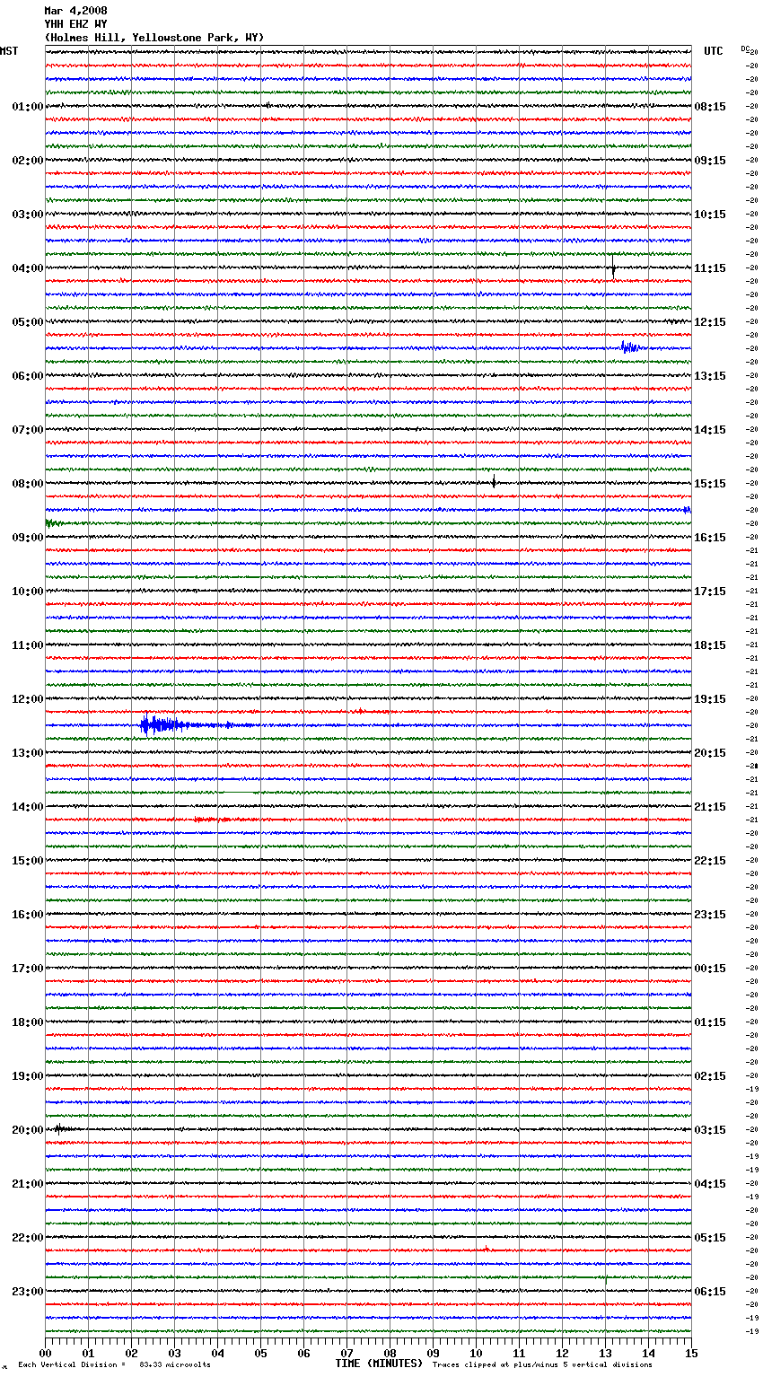
Task: Select the 16:00 MST time label
Action: point(28,915)
